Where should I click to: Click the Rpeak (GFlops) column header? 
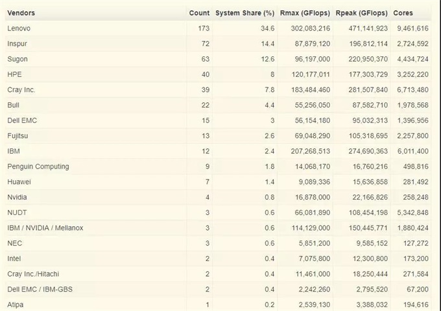tap(361, 13)
